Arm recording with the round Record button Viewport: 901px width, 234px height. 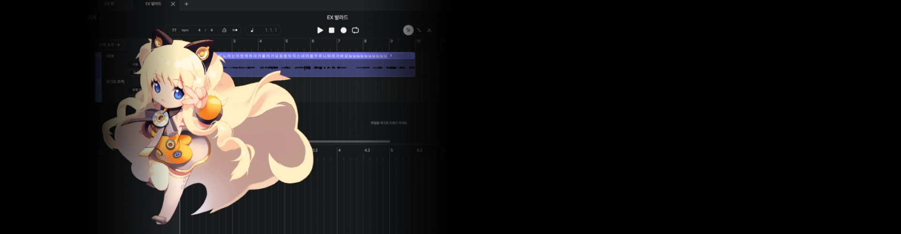[x=344, y=30]
